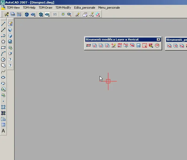
Task: Select the Multiline Text A tool
Action: 3,131
